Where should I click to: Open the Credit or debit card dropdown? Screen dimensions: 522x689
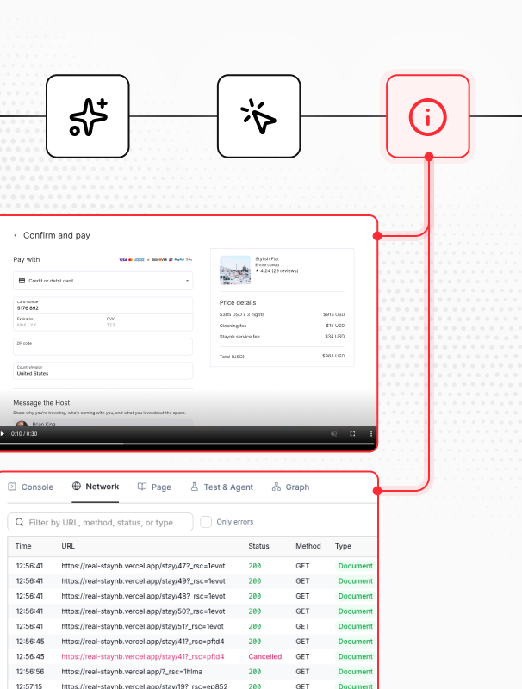click(x=103, y=281)
